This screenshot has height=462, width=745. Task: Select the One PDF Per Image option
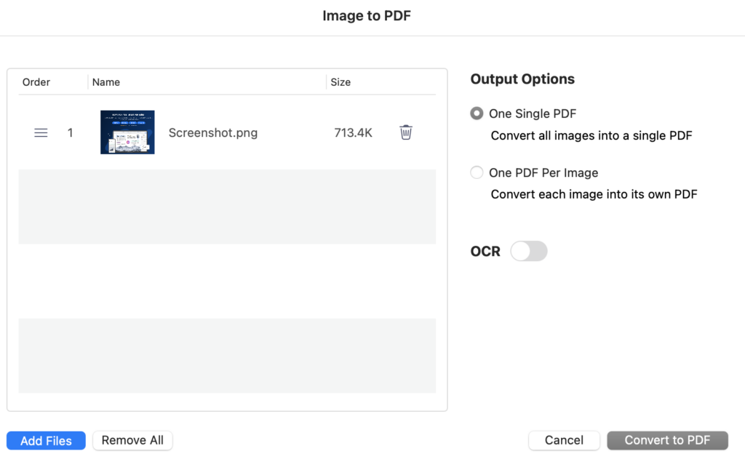point(543,172)
